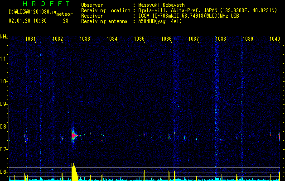
Task: Click the date and time 02.01.20 10:30
Action: (x=28, y=21)
